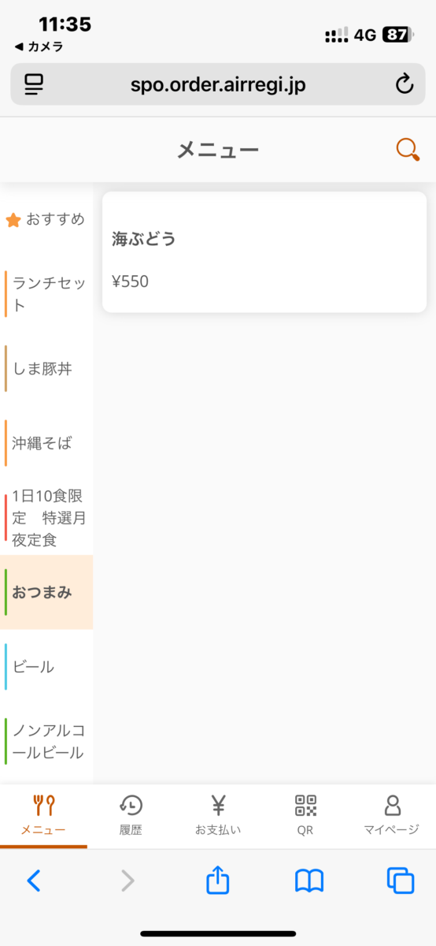Open the 履歴 history tab
This screenshot has width=436, height=946.
131,816
